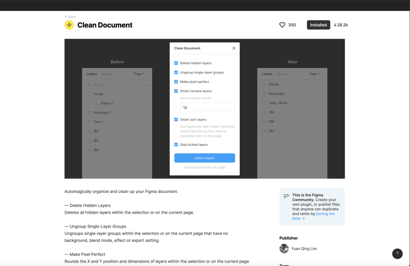Viewport: 410px width, 266px height.
Task: Click frame icon of @C in Before panel
Action: point(89,140)
